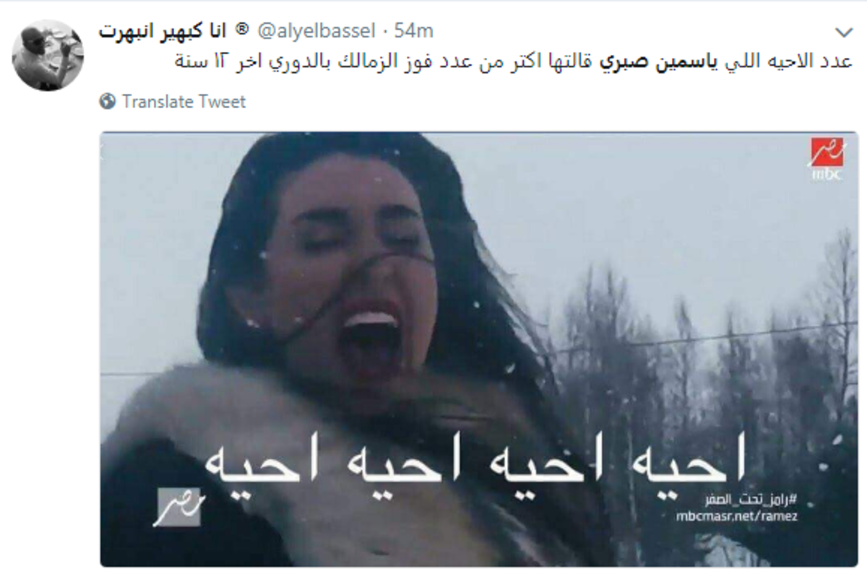Open the display name انا كبهير انبهرت
Screen dimensions: 867x582
(163, 31)
